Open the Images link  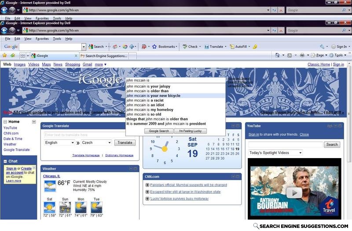pos(19,65)
